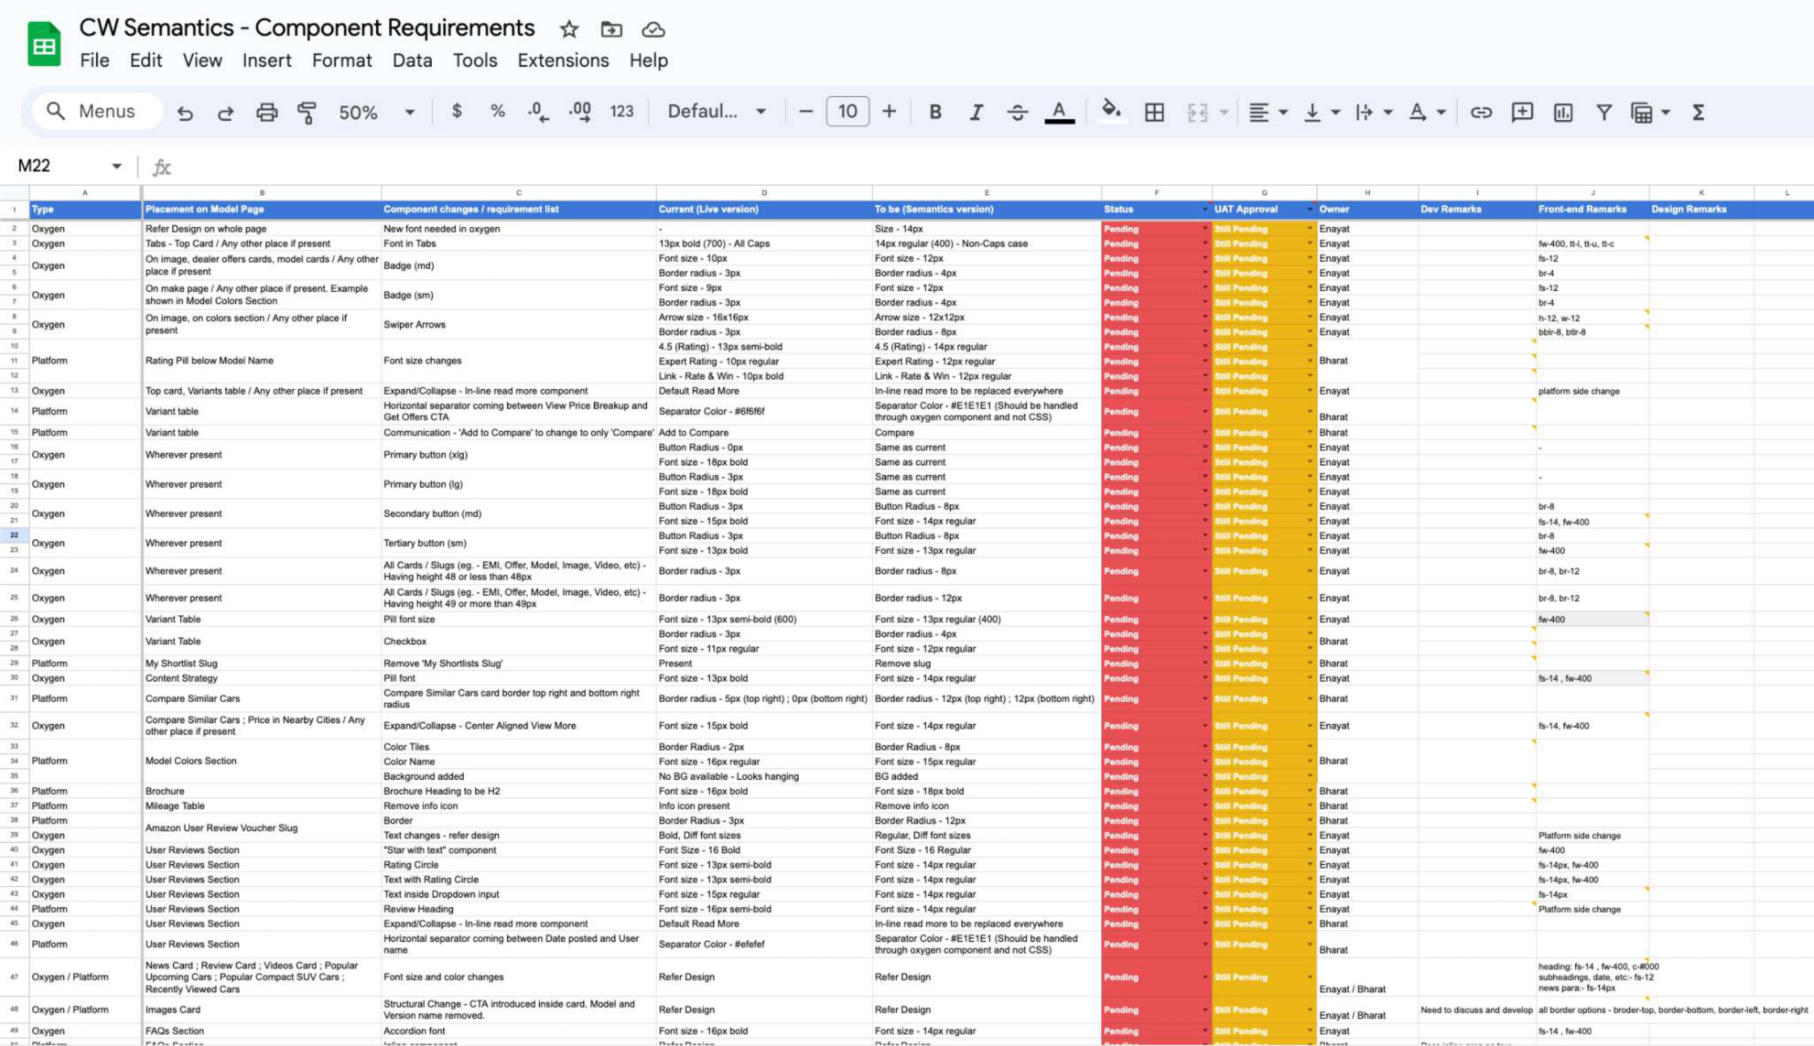Toggle strikethrough formatting
This screenshot has height=1046, width=1814.
[1017, 112]
